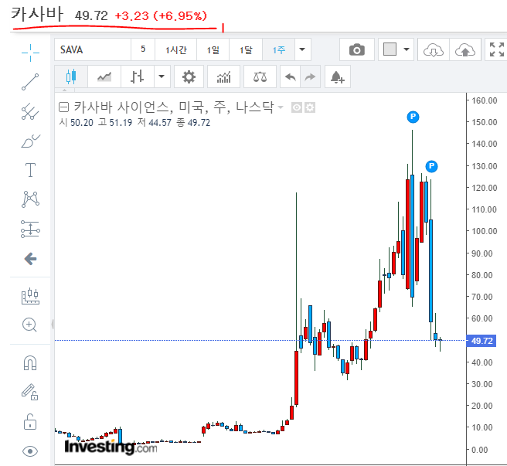Select the 1주 interval

pos(279,49)
